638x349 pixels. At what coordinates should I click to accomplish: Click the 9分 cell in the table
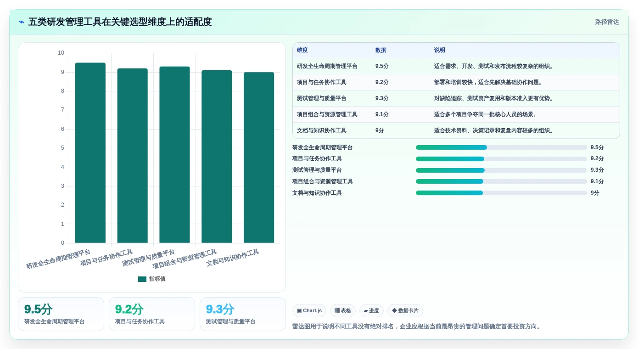point(380,130)
